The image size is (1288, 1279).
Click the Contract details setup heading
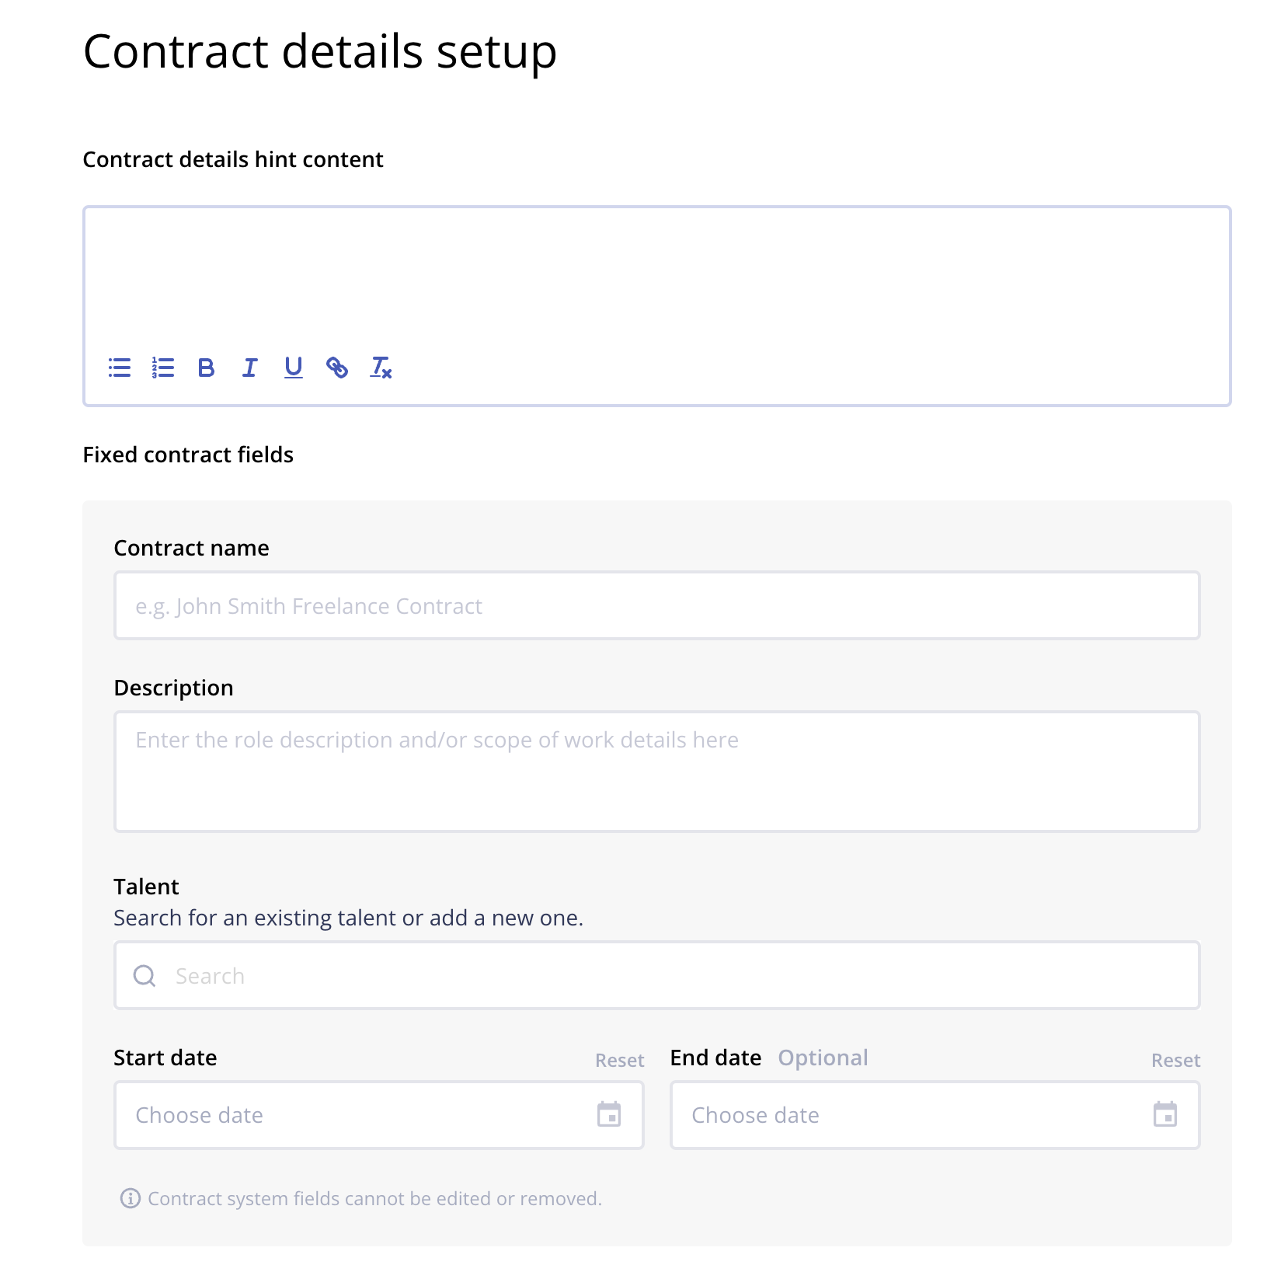320,52
